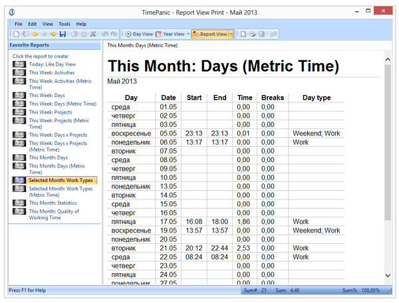Image resolution: width=399 pixels, height=303 pixels.
Task: Click report icon next to This Week: Projects
Action: coord(19,112)
